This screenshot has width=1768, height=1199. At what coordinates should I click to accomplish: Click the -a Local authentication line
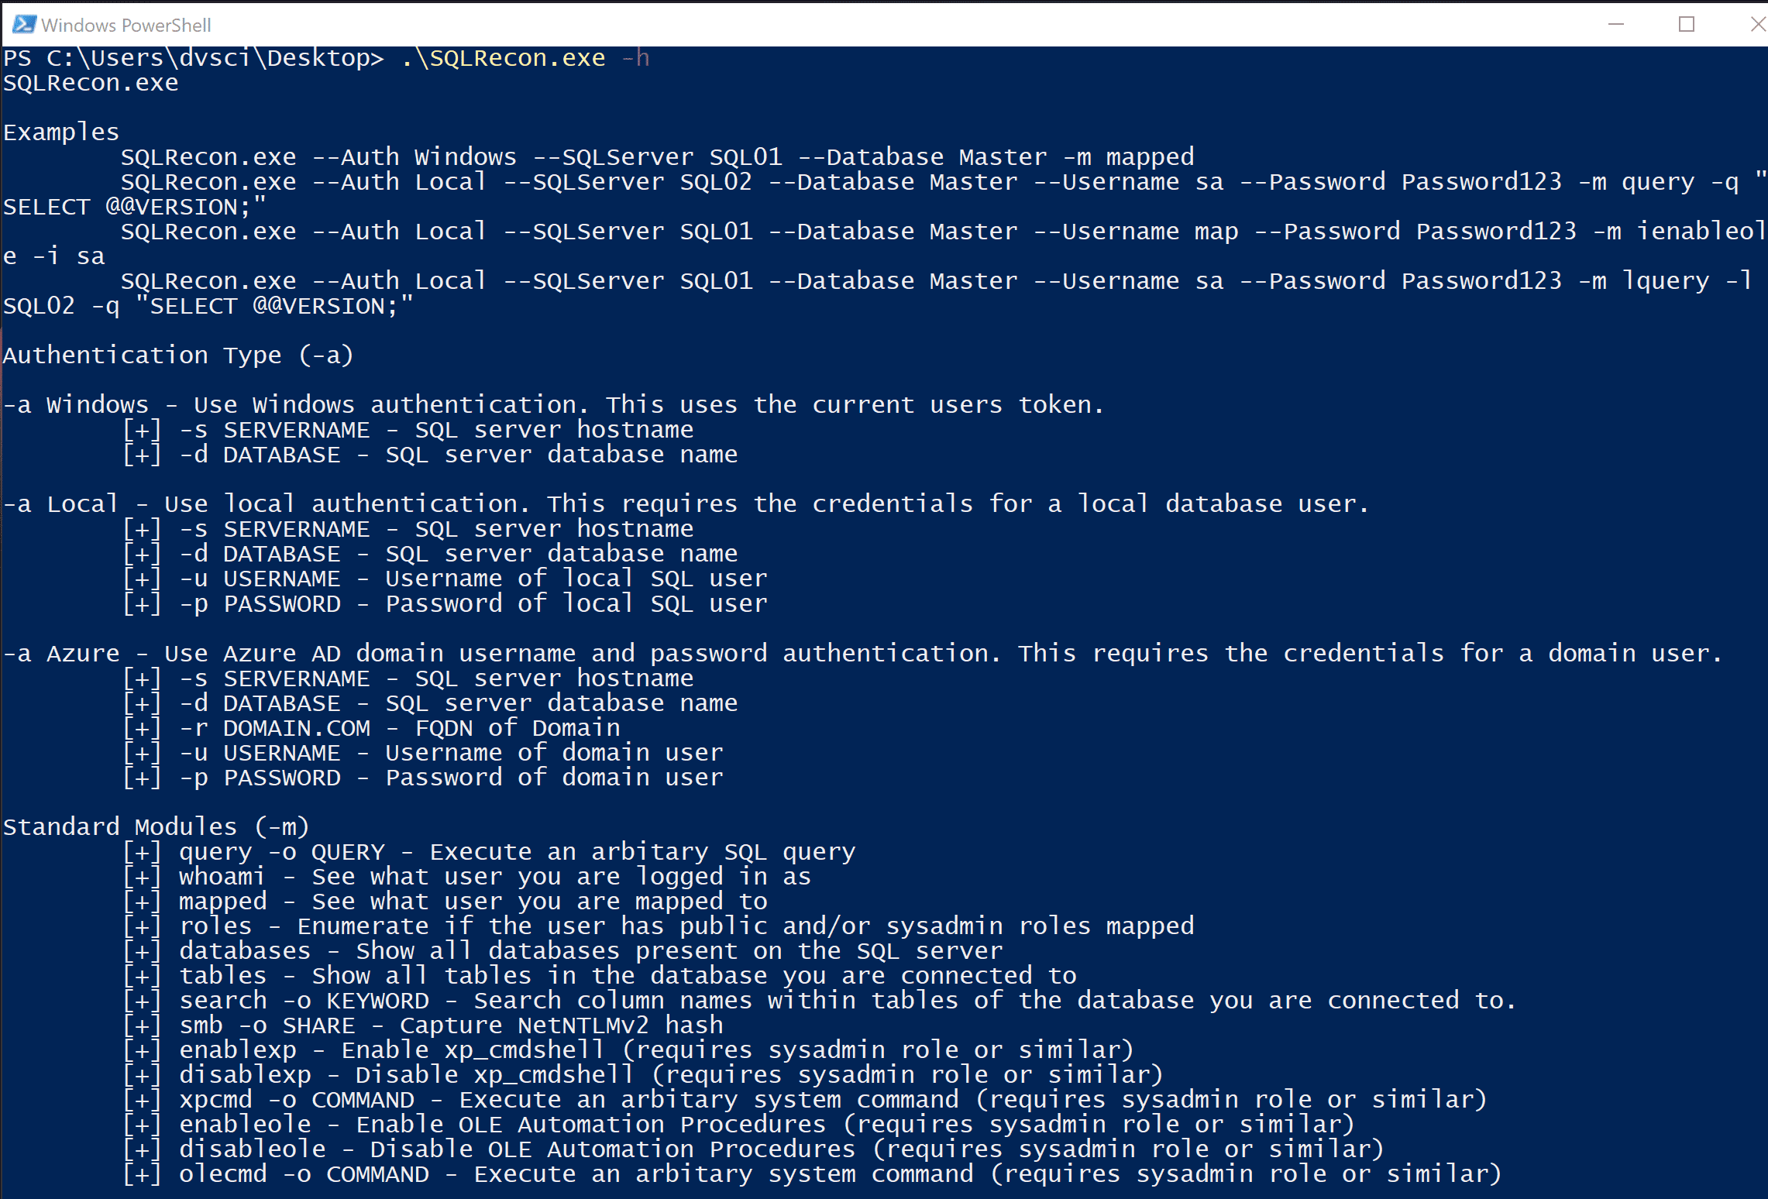(x=686, y=504)
